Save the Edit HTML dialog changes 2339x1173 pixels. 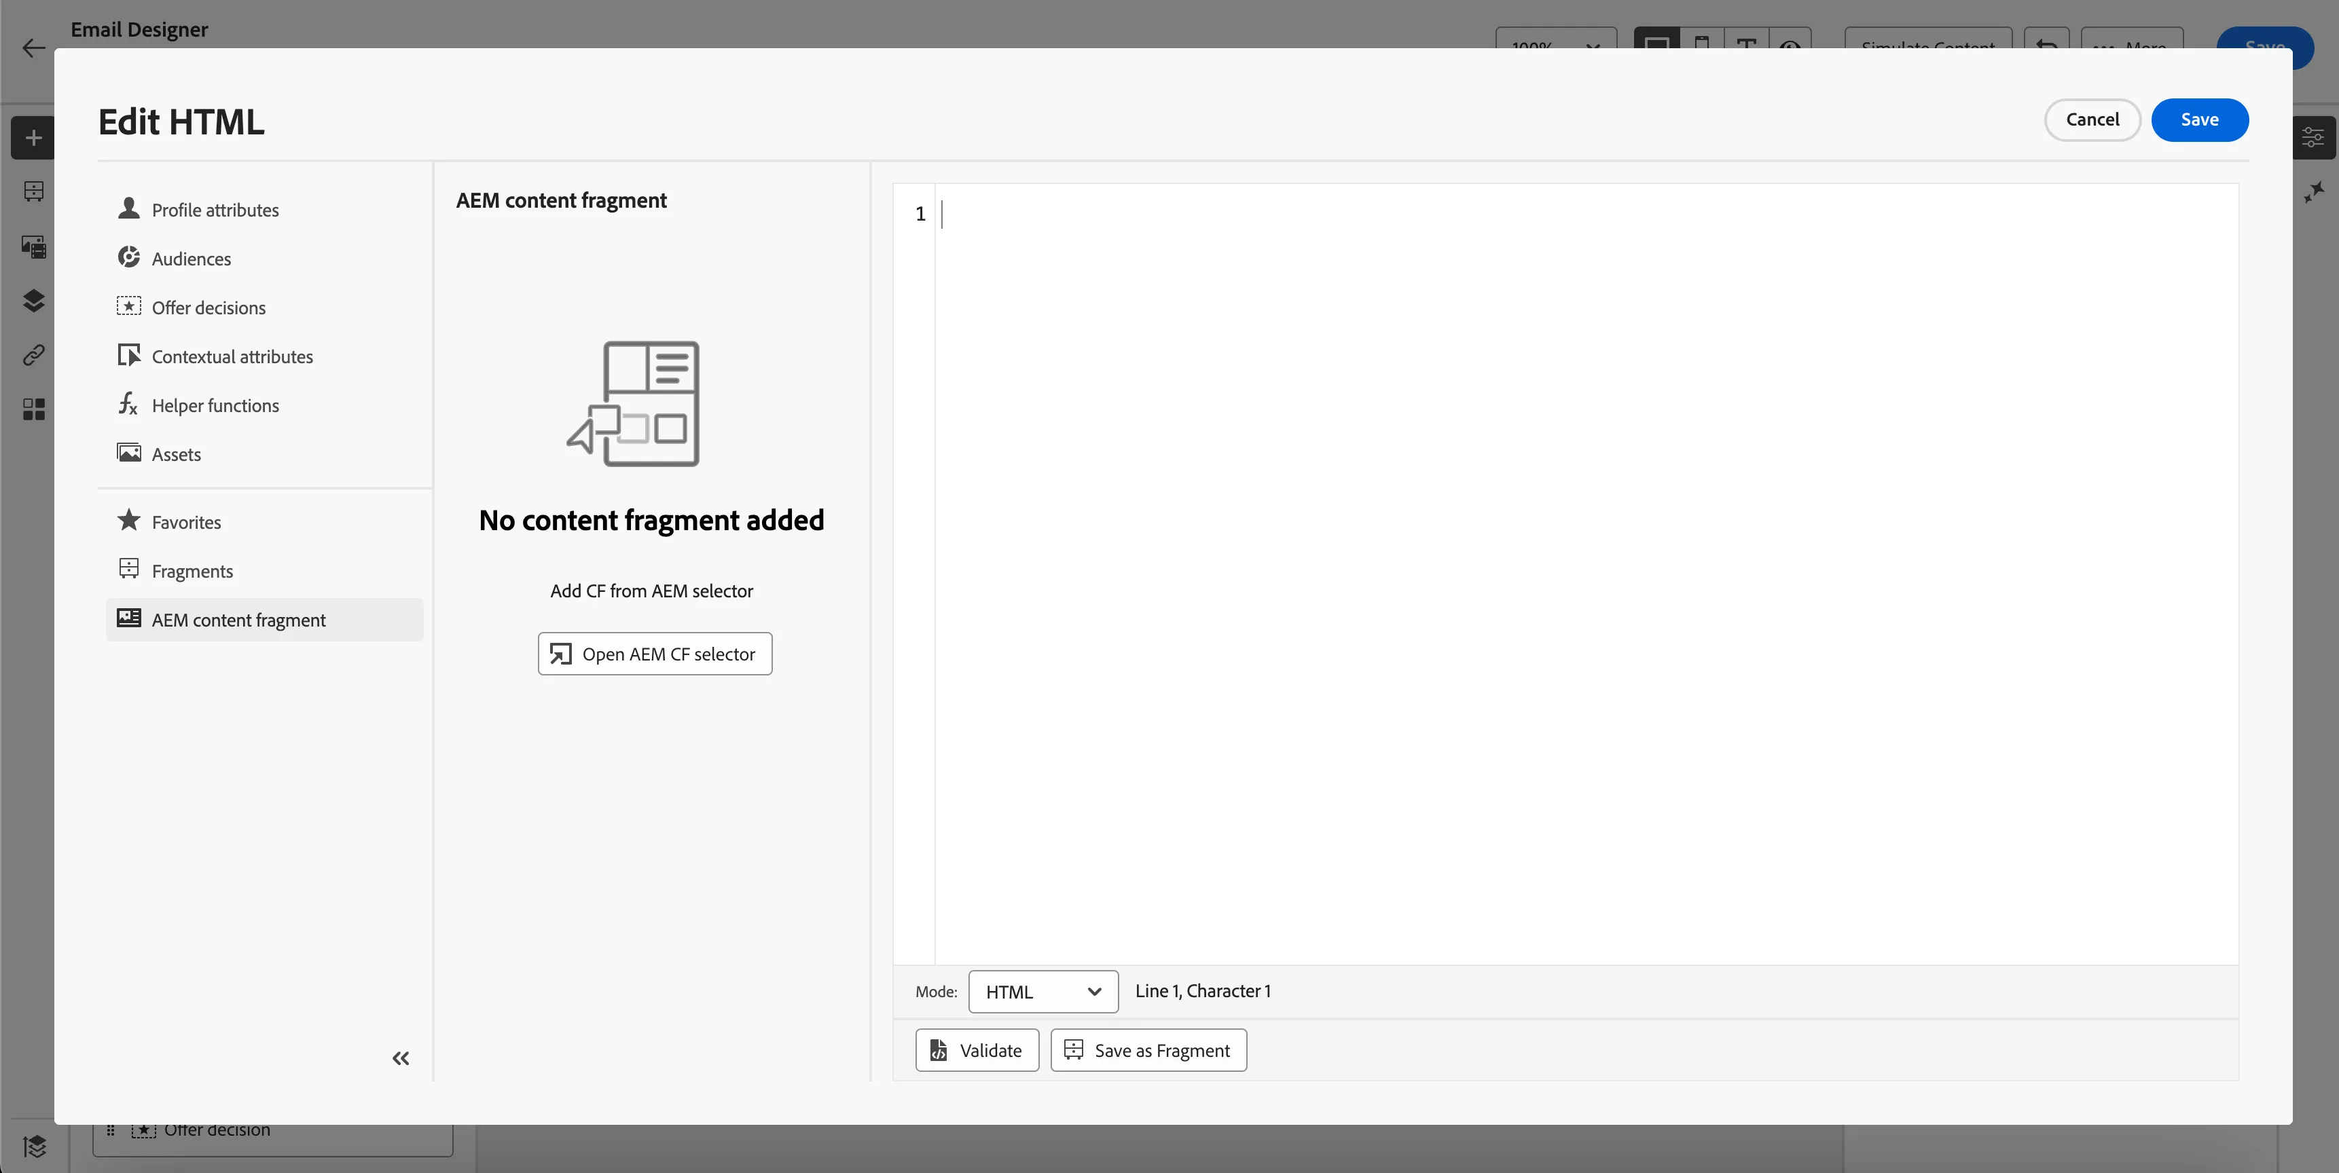click(2199, 120)
